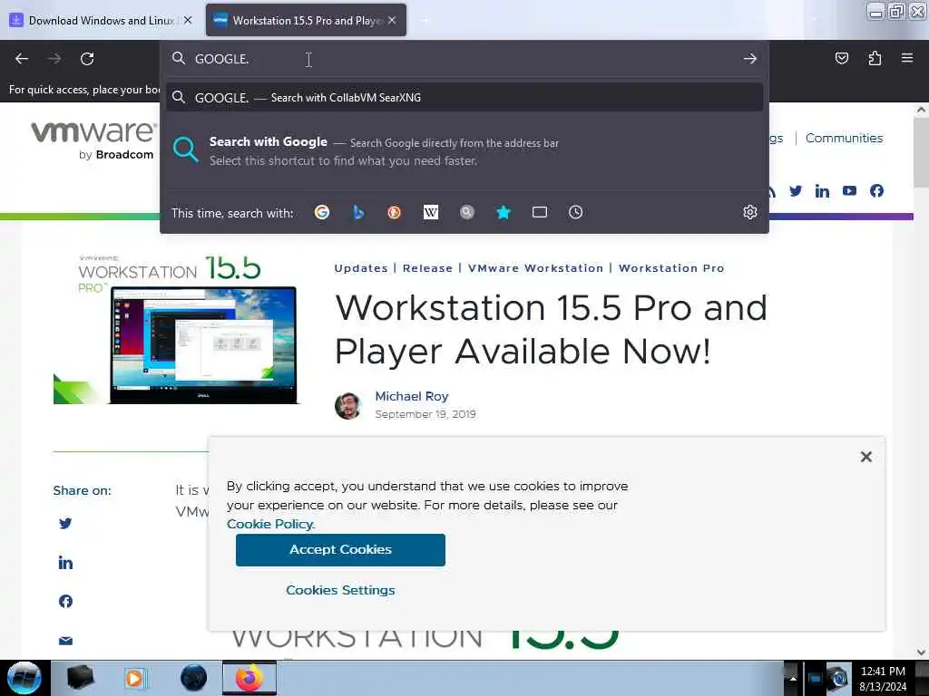Image resolution: width=929 pixels, height=696 pixels.
Task: Open the Cookie Policy link
Action: pyautogui.click(x=270, y=525)
